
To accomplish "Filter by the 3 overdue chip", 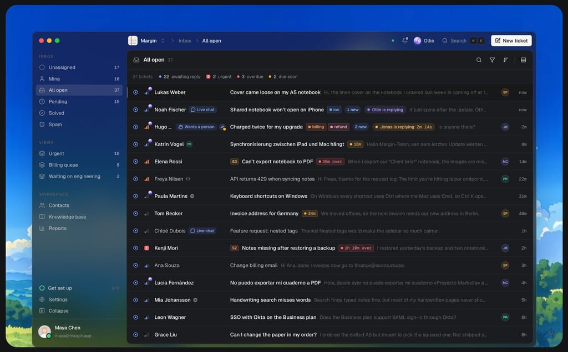I will 250,76.
